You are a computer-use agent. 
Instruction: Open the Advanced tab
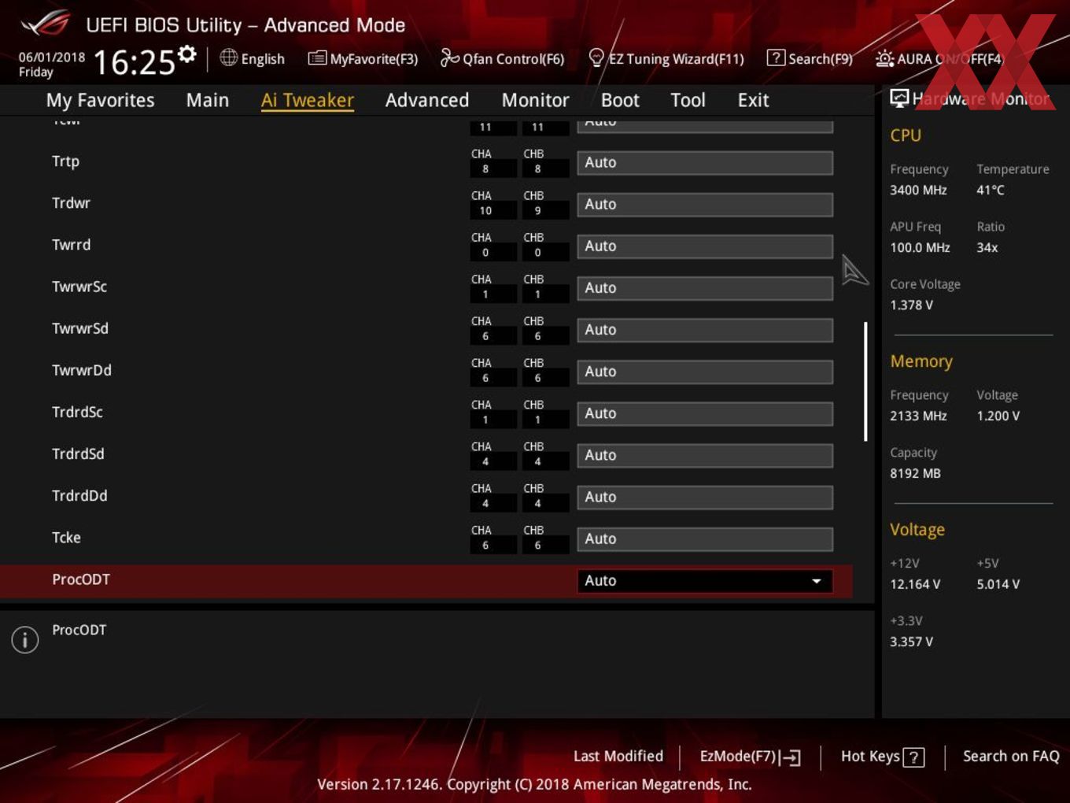(x=427, y=100)
